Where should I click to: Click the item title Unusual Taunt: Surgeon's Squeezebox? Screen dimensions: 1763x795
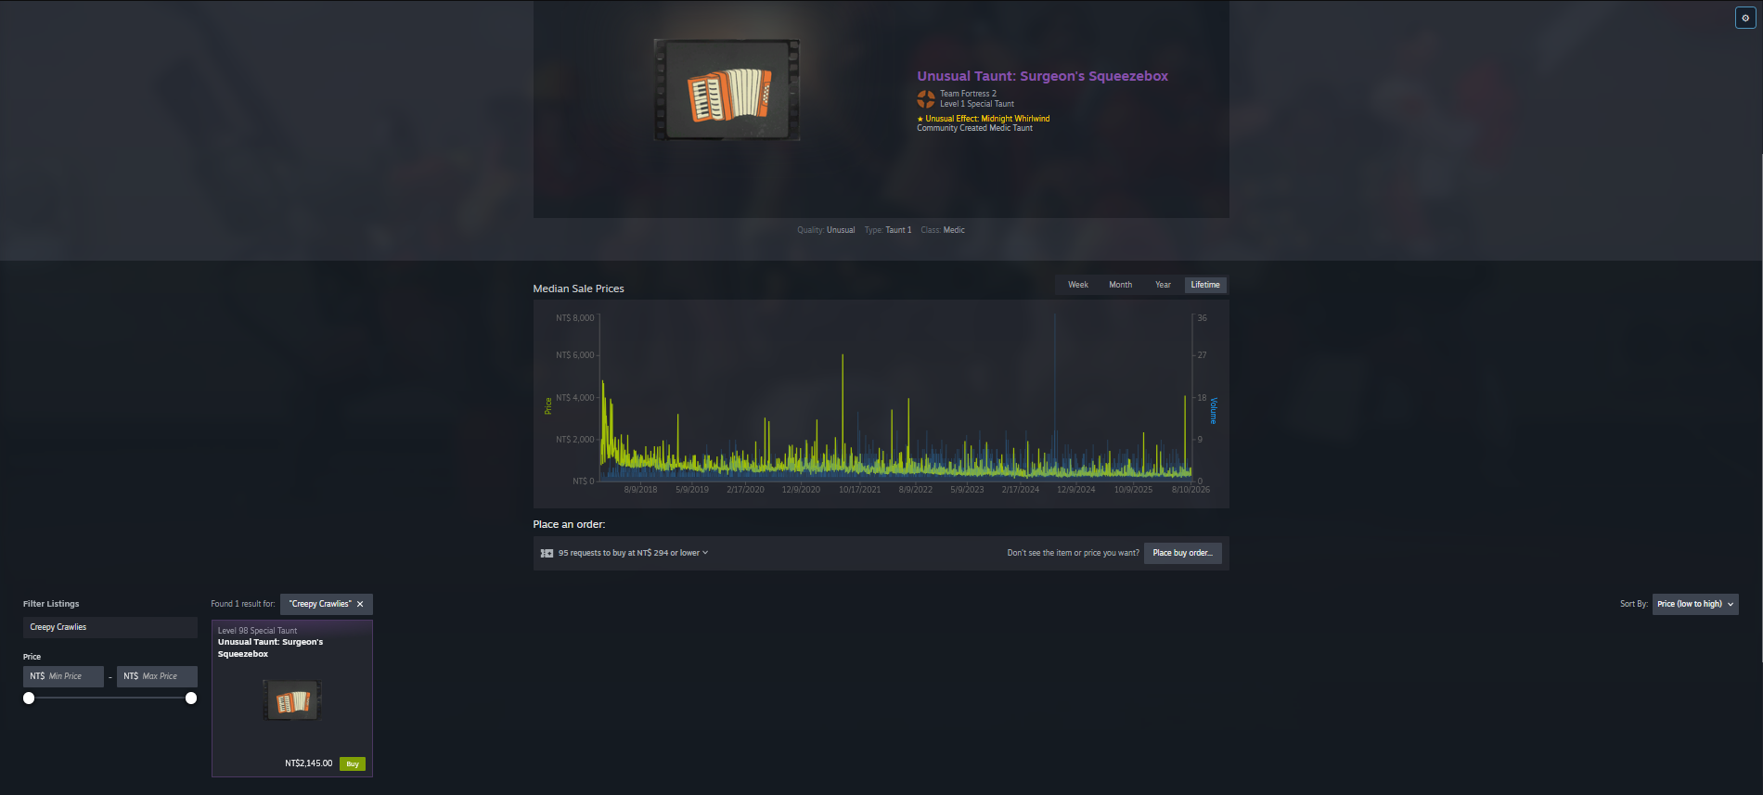click(x=1042, y=76)
